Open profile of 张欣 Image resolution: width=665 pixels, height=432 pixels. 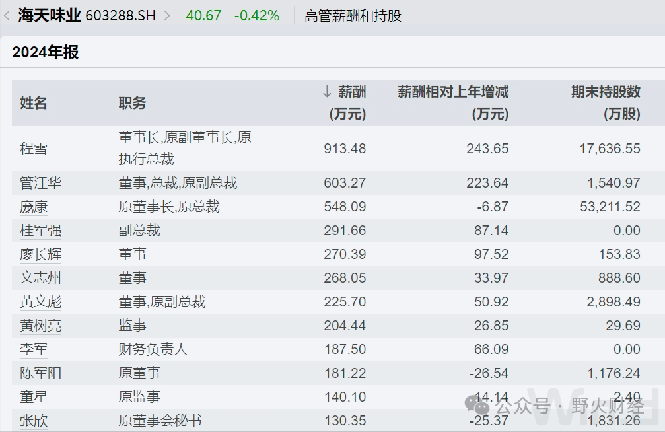click(34, 421)
